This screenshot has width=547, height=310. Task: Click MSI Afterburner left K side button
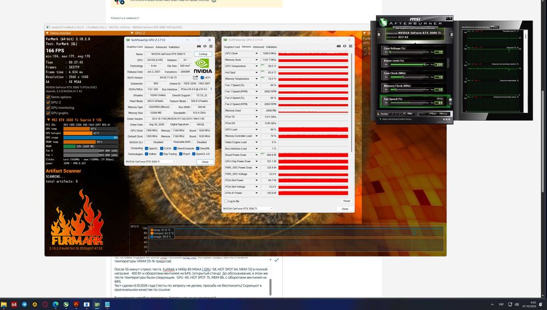(379, 34)
